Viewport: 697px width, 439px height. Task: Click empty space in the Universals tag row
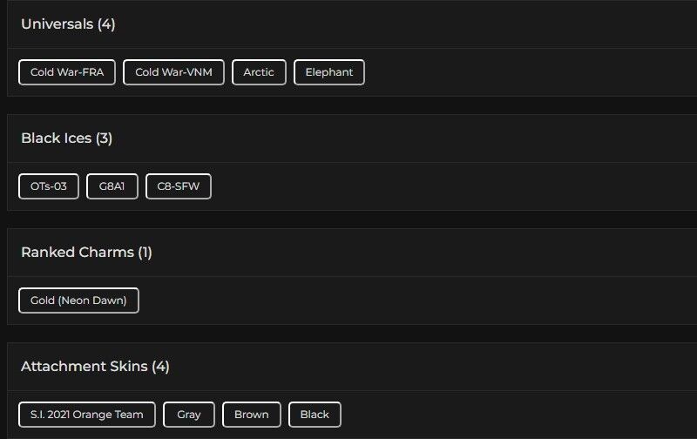point(523,72)
